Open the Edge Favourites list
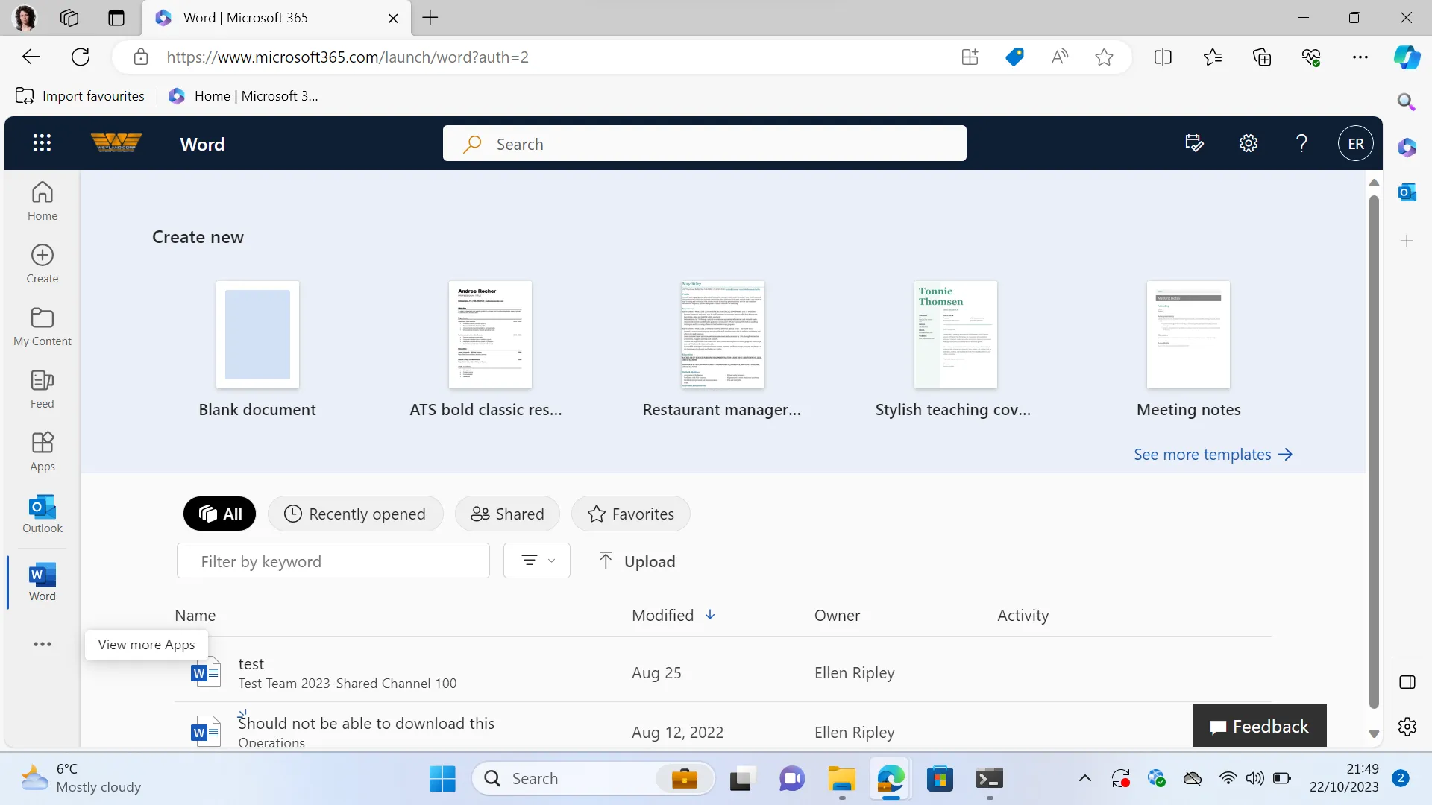The width and height of the screenshot is (1432, 805). pyautogui.click(x=1213, y=57)
